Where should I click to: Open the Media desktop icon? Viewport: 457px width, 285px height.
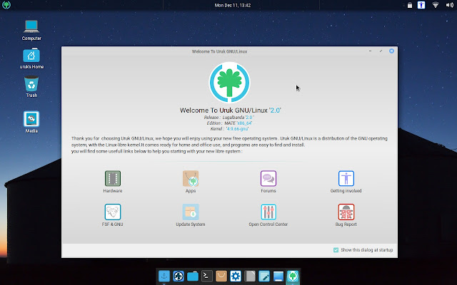pos(31,119)
